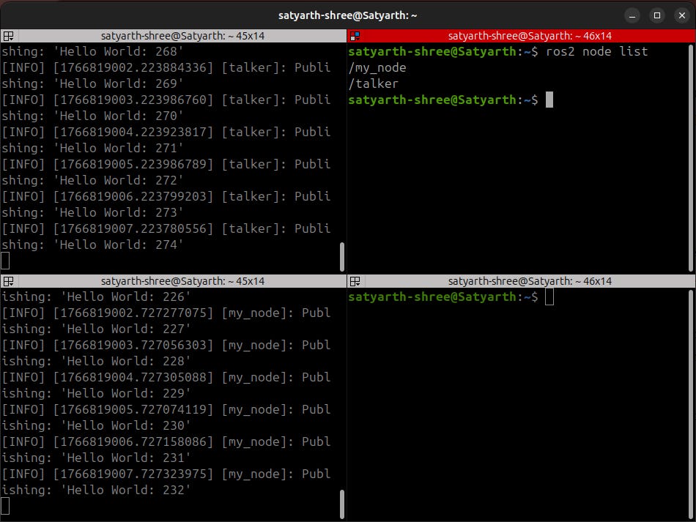696x522 pixels.
Task: Click the 'Hello World: 228' line
Action: (95, 362)
